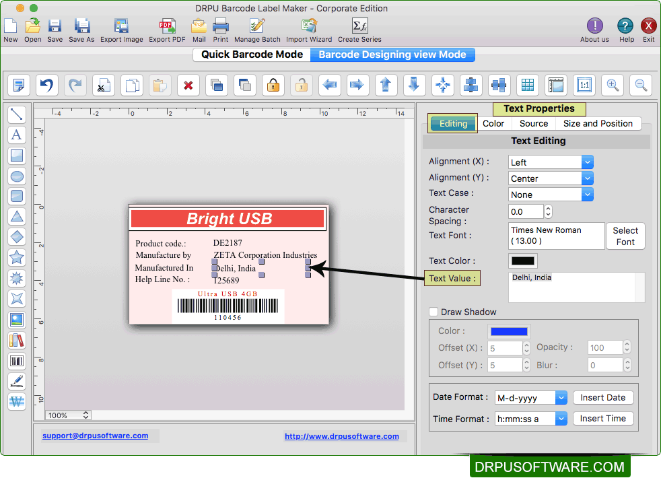661x478 pixels.
Task: Click the New document icon
Action: (x=11, y=26)
